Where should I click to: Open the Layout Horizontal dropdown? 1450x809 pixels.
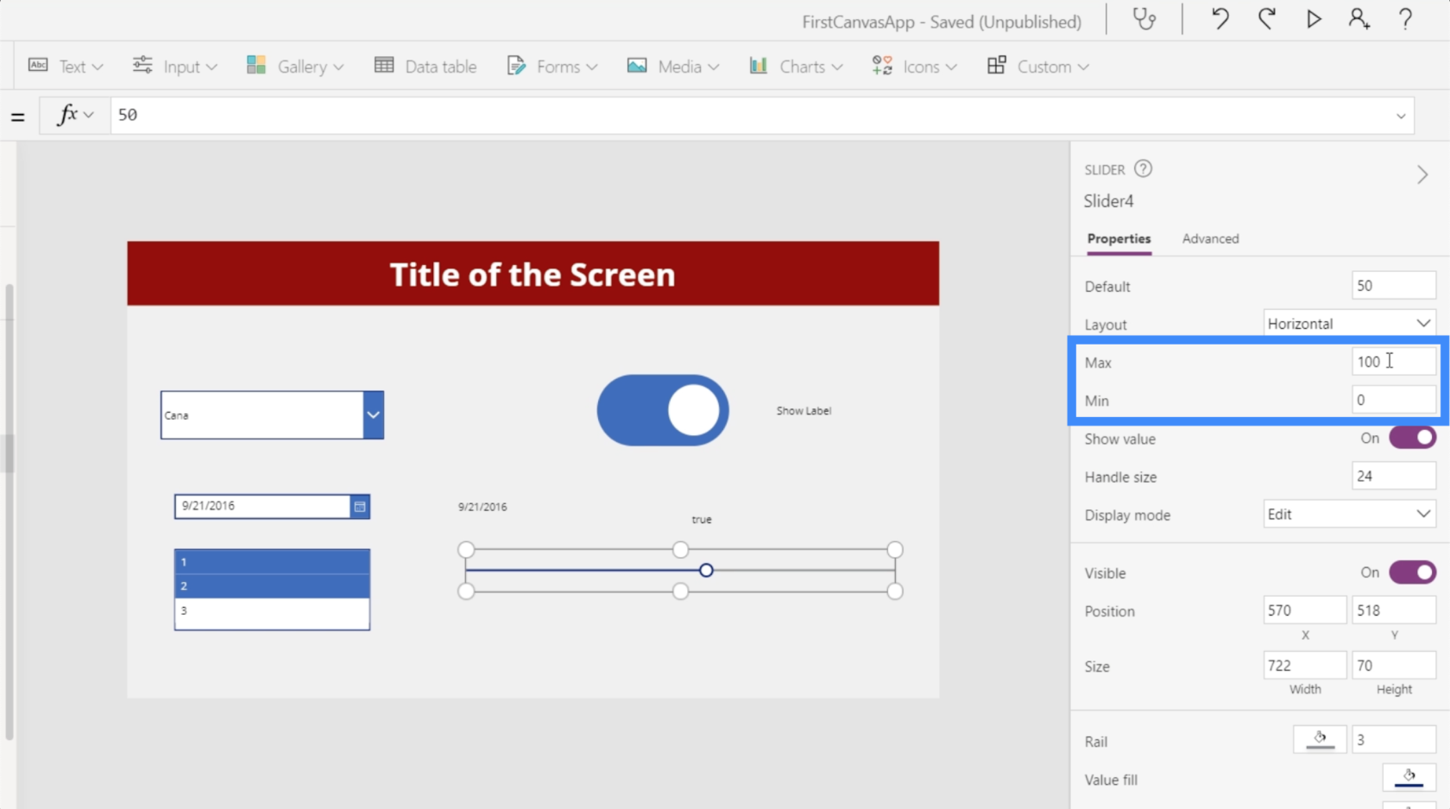click(1349, 324)
